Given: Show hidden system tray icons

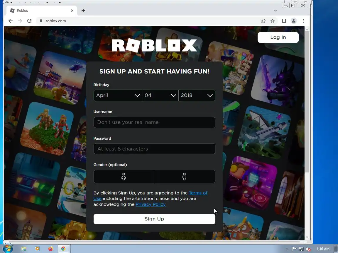Looking at the screenshot, I should coord(287,249).
